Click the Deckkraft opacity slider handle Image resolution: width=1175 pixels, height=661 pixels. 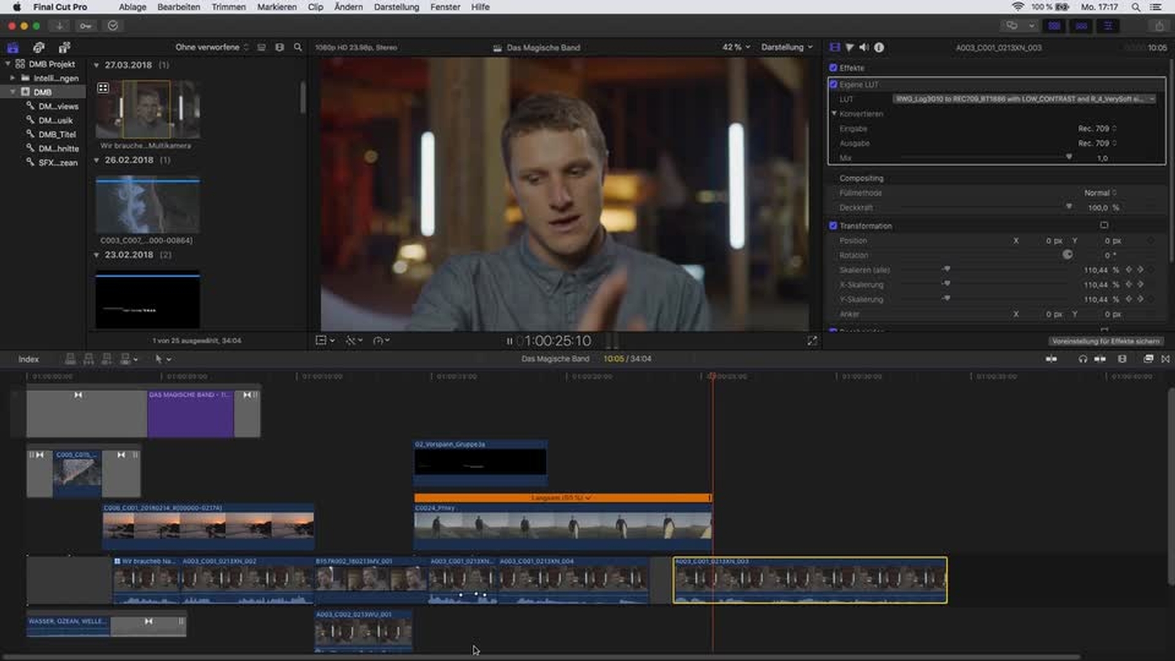pos(1069,207)
